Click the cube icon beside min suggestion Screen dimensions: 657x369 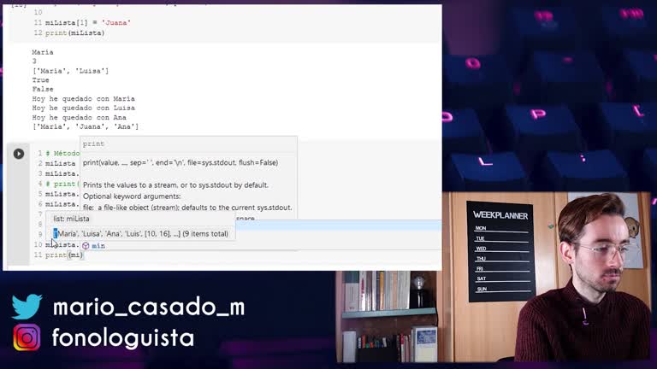(x=86, y=246)
